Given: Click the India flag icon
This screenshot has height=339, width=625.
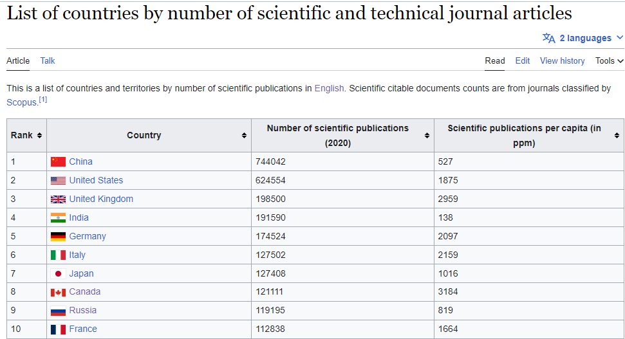Looking at the screenshot, I should (x=58, y=218).
